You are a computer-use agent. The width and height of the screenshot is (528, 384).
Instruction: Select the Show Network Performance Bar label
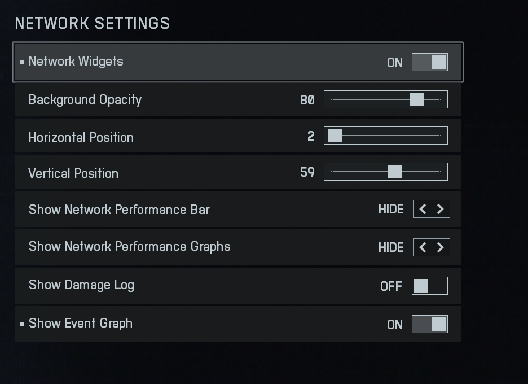(119, 210)
